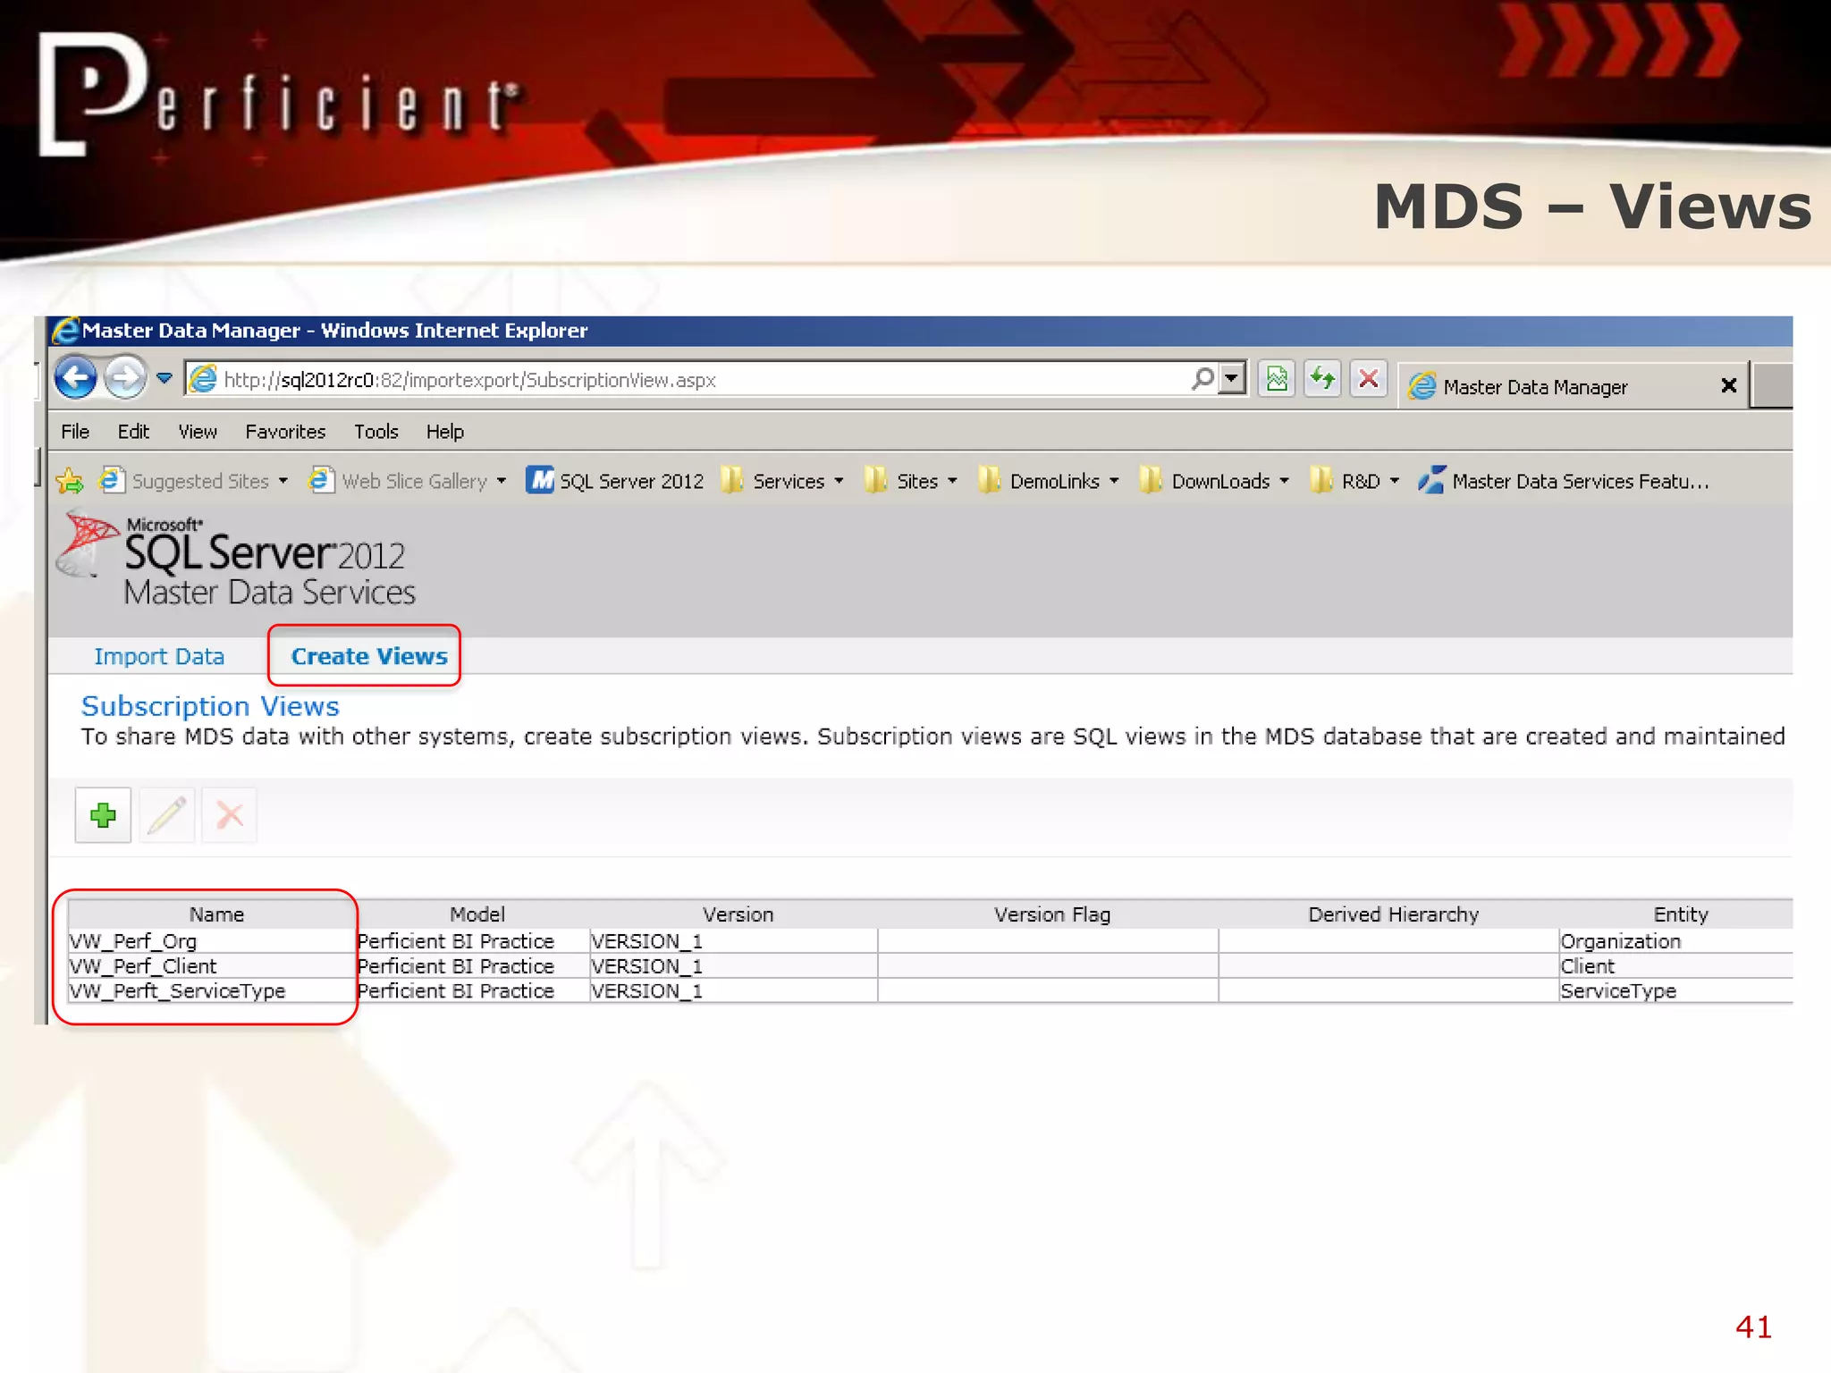The height and width of the screenshot is (1373, 1831).
Task: Open Suggested Sites favorite
Action: coord(184,481)
